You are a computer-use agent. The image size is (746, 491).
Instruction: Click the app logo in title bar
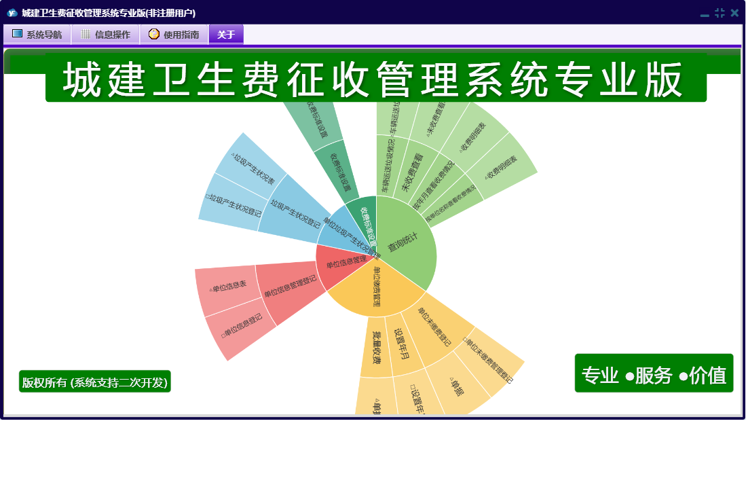tap(12, 13)
